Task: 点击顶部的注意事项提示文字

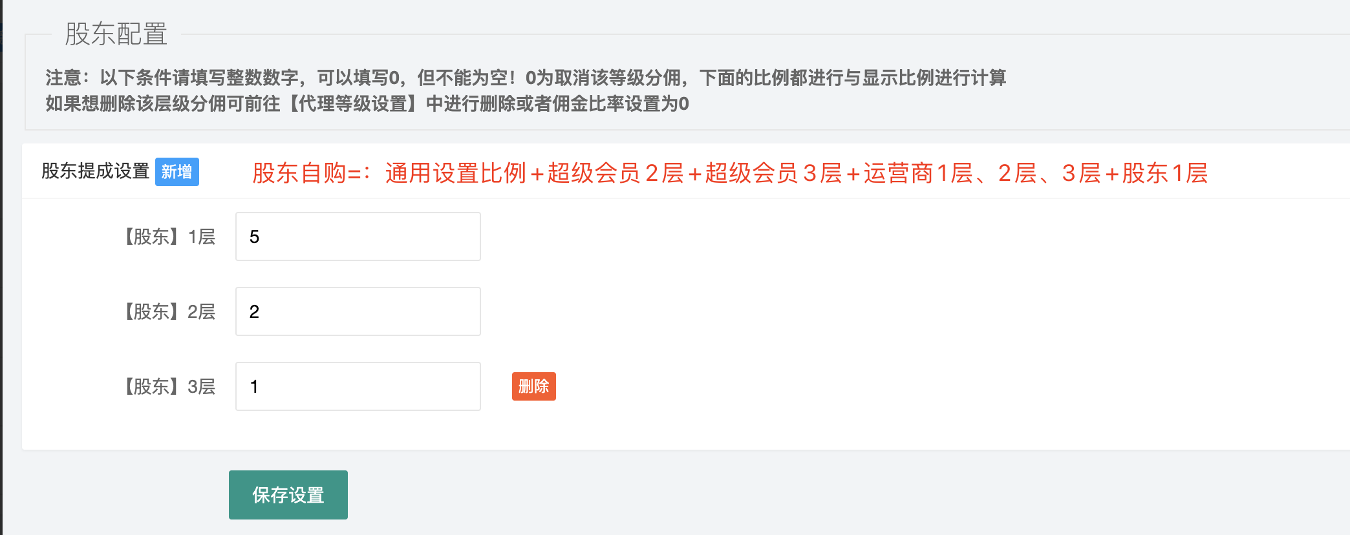Action: pyautogui.click(x=527, y=79)
